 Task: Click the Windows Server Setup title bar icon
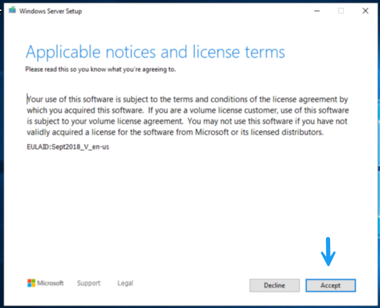click(x=11, y=11)
